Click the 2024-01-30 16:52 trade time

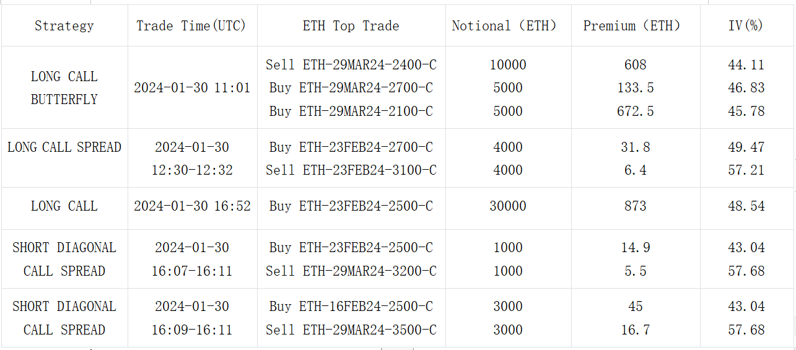[192, 206]
